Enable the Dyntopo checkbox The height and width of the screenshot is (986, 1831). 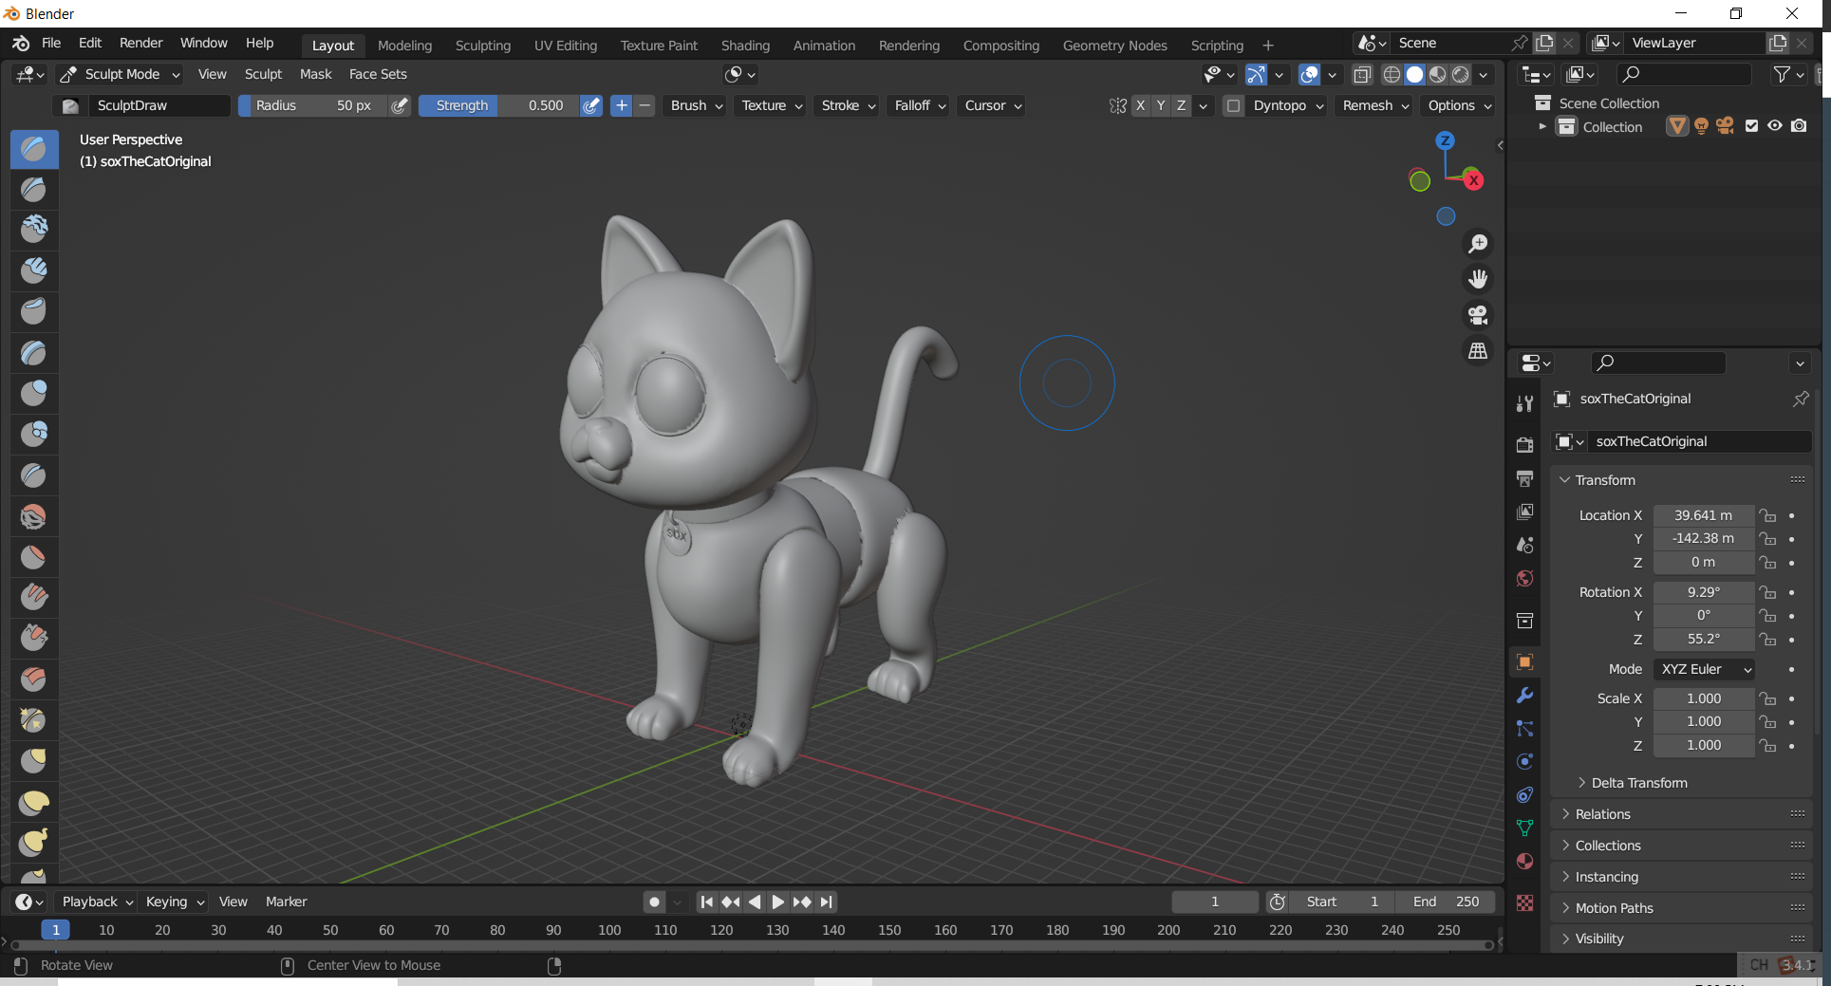pos(1233,105)
